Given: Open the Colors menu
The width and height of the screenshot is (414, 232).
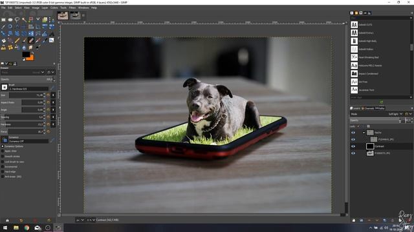Looking at the screenshot, I should pyautogui.click(x=54, y=8).
